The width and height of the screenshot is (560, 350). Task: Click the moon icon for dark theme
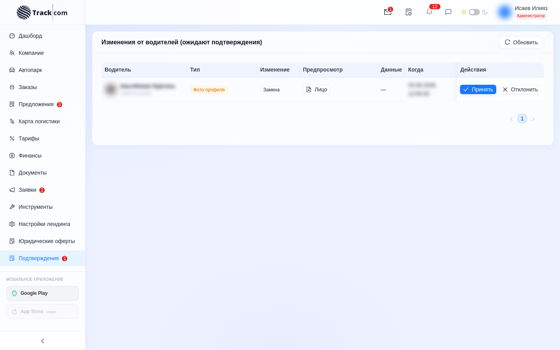coord(485,12)
